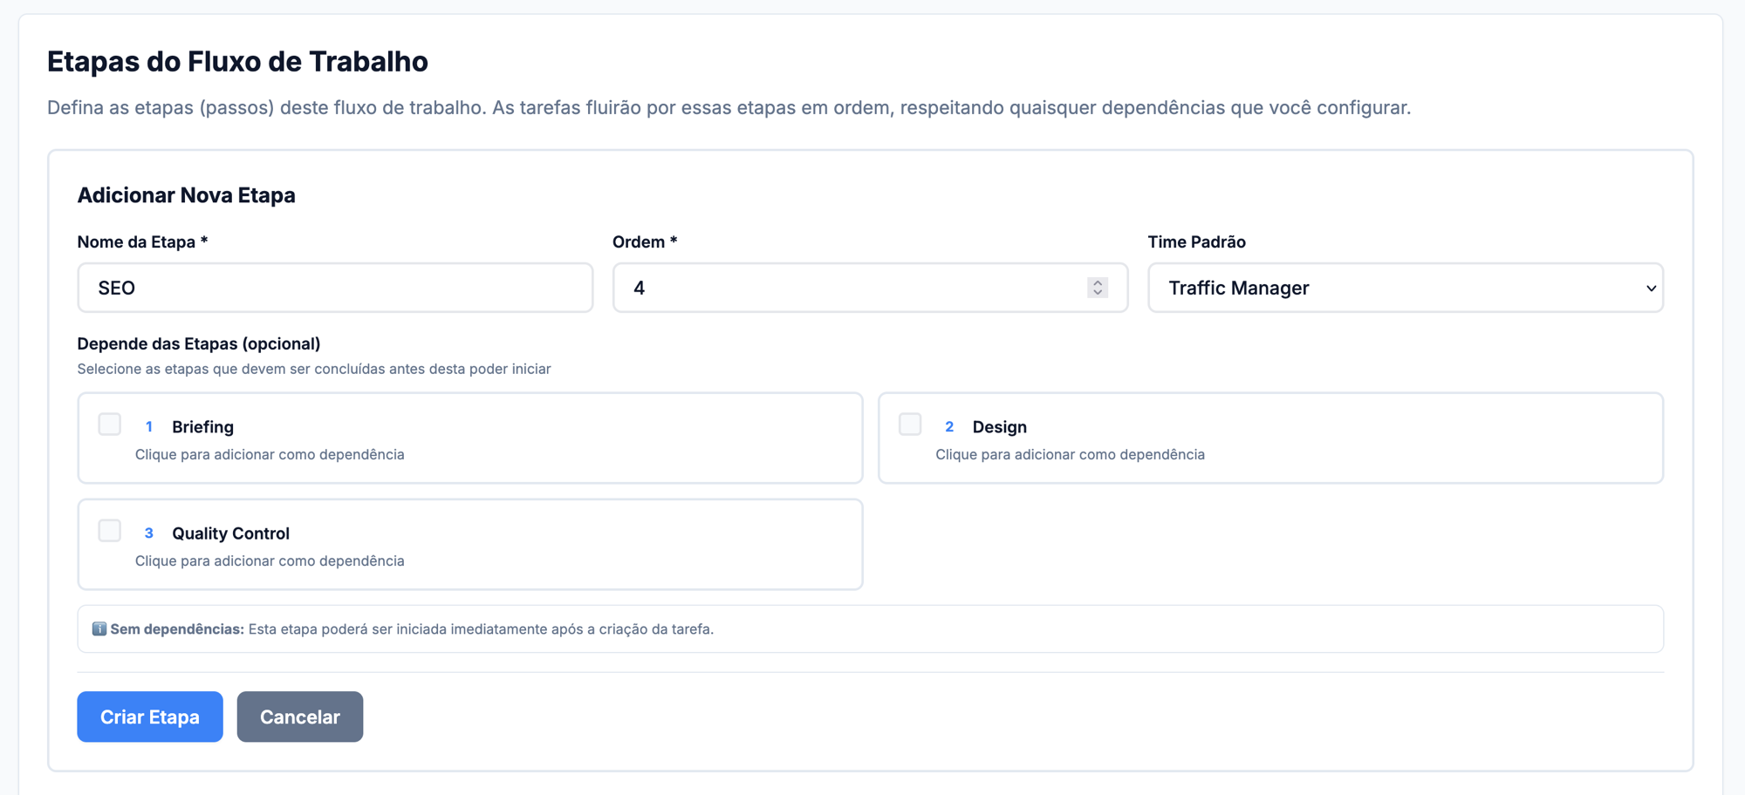Select the Quality Control dependency card
This screenshot has height=795, width=1745.
point(470,545)
